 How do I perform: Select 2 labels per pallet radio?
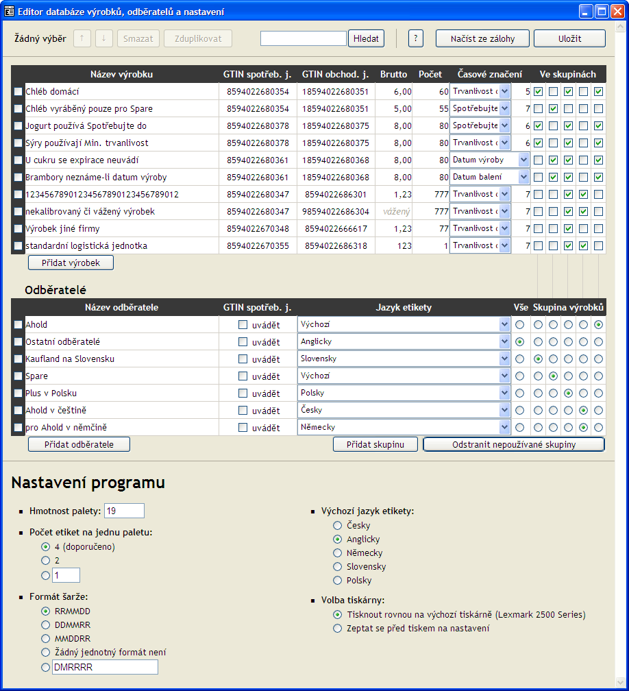[45, 561]
